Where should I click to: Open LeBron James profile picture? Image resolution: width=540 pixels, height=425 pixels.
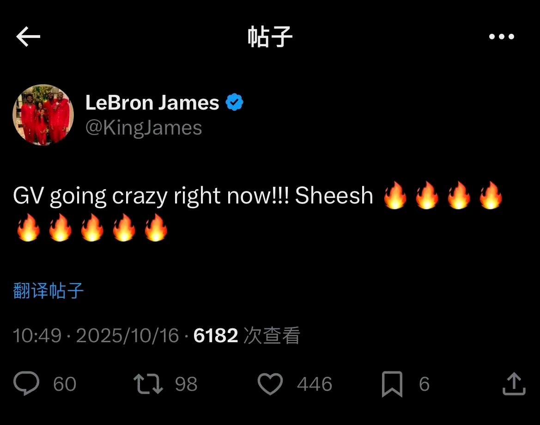43,115
